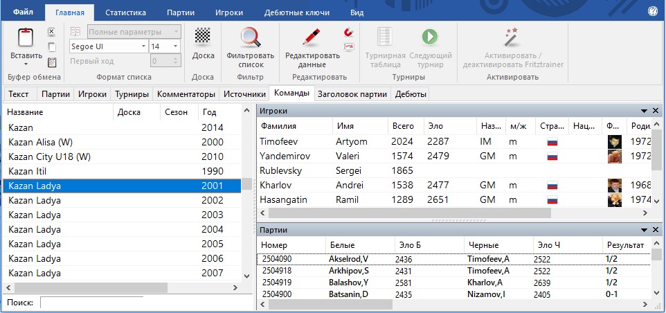Click the small delete icon in Буфер обмена
The image size is (666, 313).
pos(51,32)
